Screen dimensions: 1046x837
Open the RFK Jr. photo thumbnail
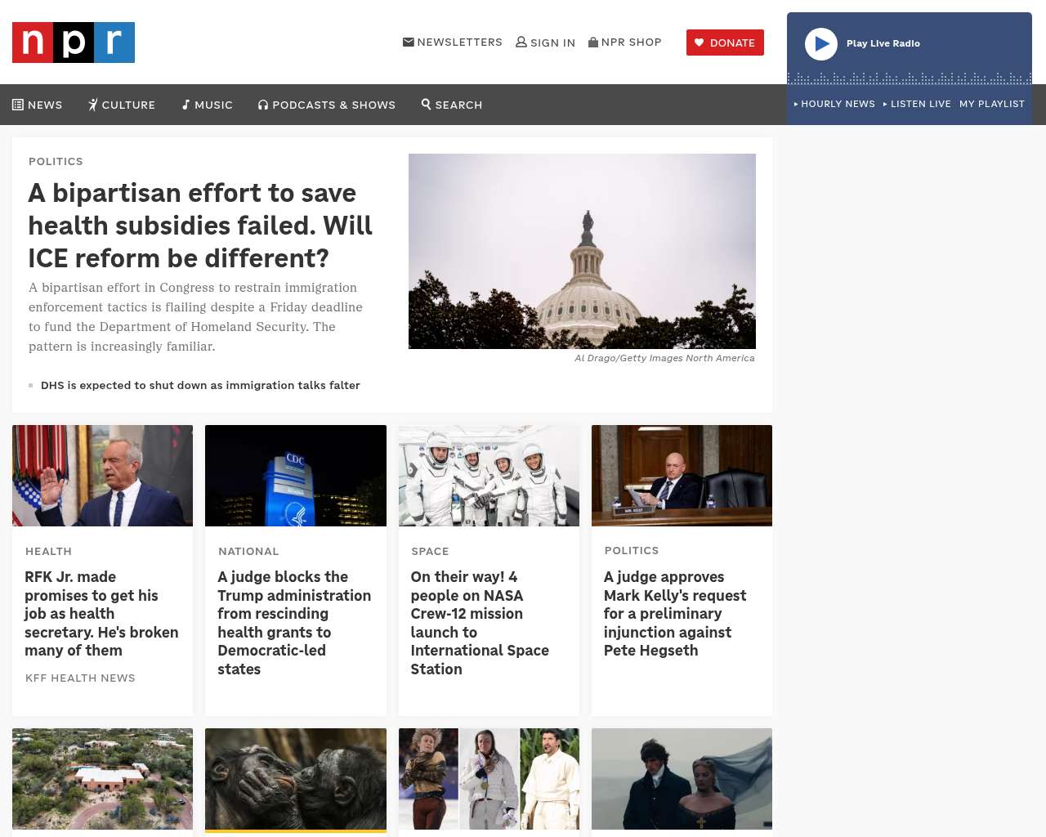103,476
